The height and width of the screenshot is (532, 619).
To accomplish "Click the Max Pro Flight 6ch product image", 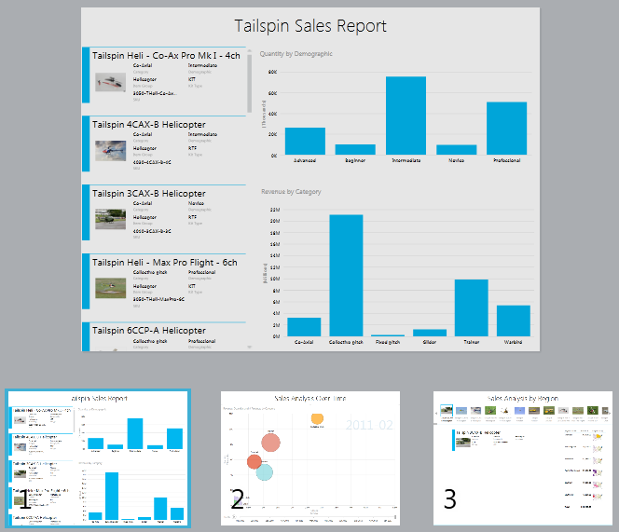I will [110, 288].
